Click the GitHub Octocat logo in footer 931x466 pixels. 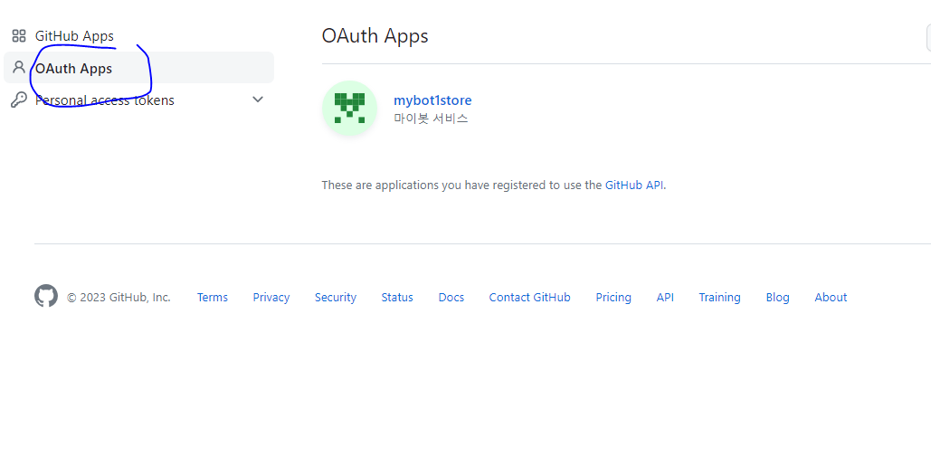pos(46,296)
